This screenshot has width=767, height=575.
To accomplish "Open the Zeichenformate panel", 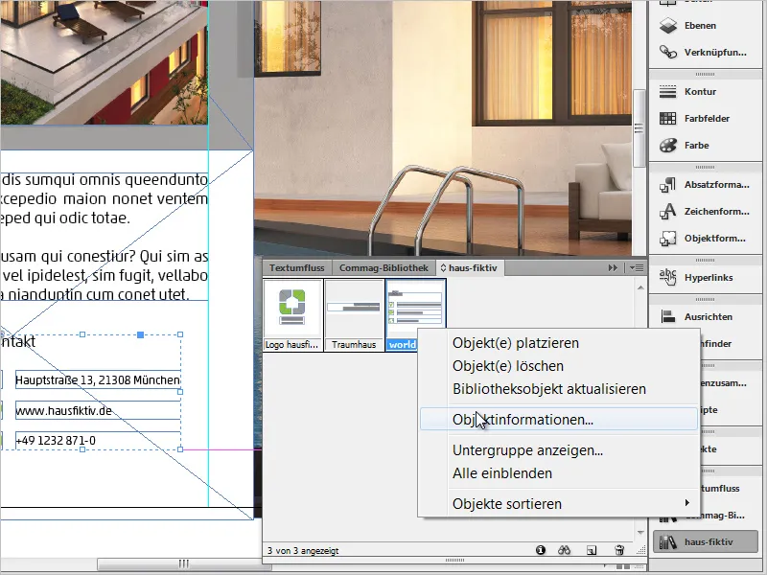I will [x=705, y=212].
